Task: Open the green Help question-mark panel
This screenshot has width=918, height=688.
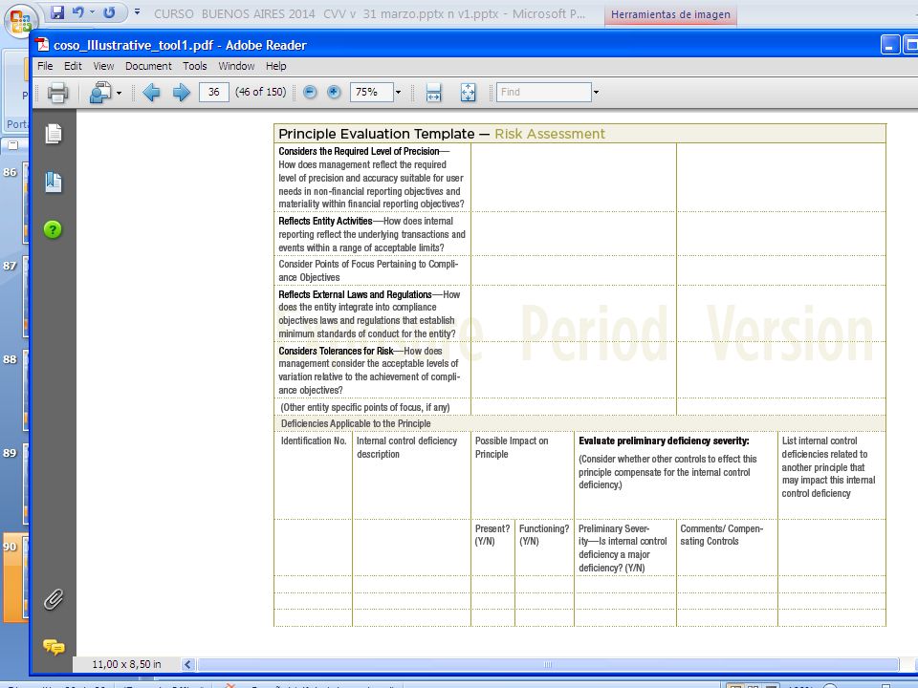Action: [x=53, y=229]
